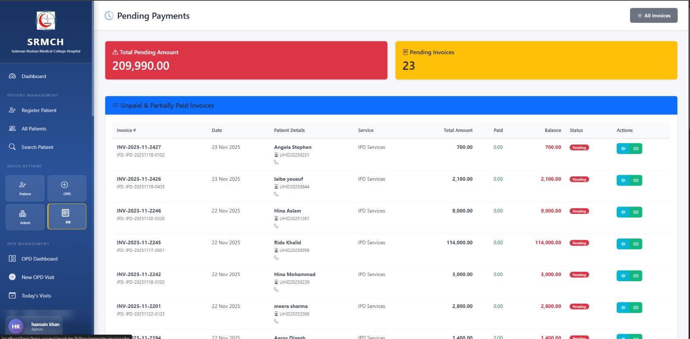Click the Admit quick action tile
The image size is (690, 339).
[25, 217]
